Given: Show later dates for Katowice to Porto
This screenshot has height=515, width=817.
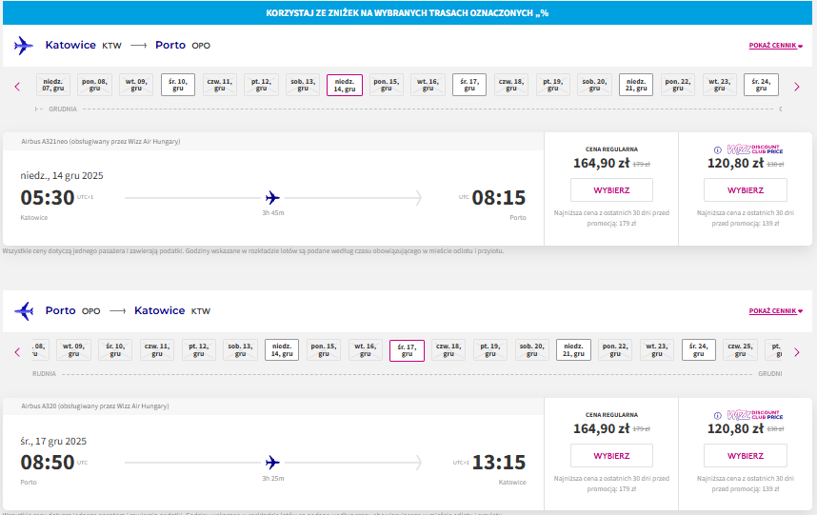Looking at the screenshot, I should 797,87.
